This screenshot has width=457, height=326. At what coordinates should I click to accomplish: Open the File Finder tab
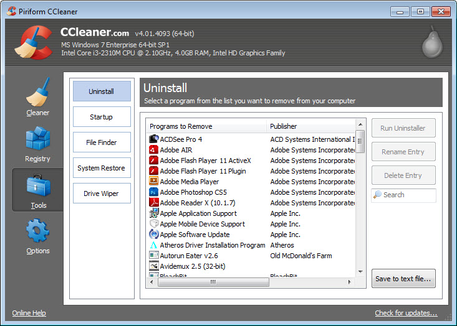[102, 142]
